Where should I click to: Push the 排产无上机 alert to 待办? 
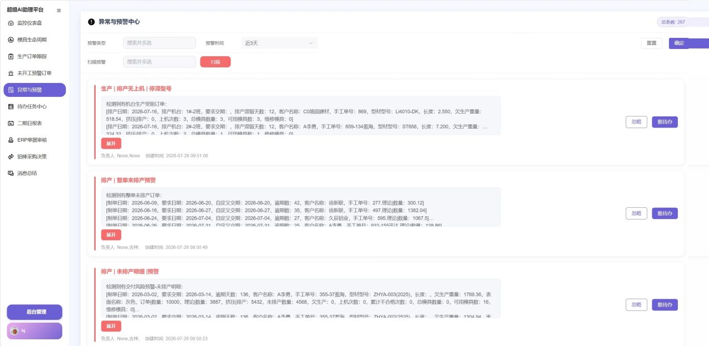[665, 122]
